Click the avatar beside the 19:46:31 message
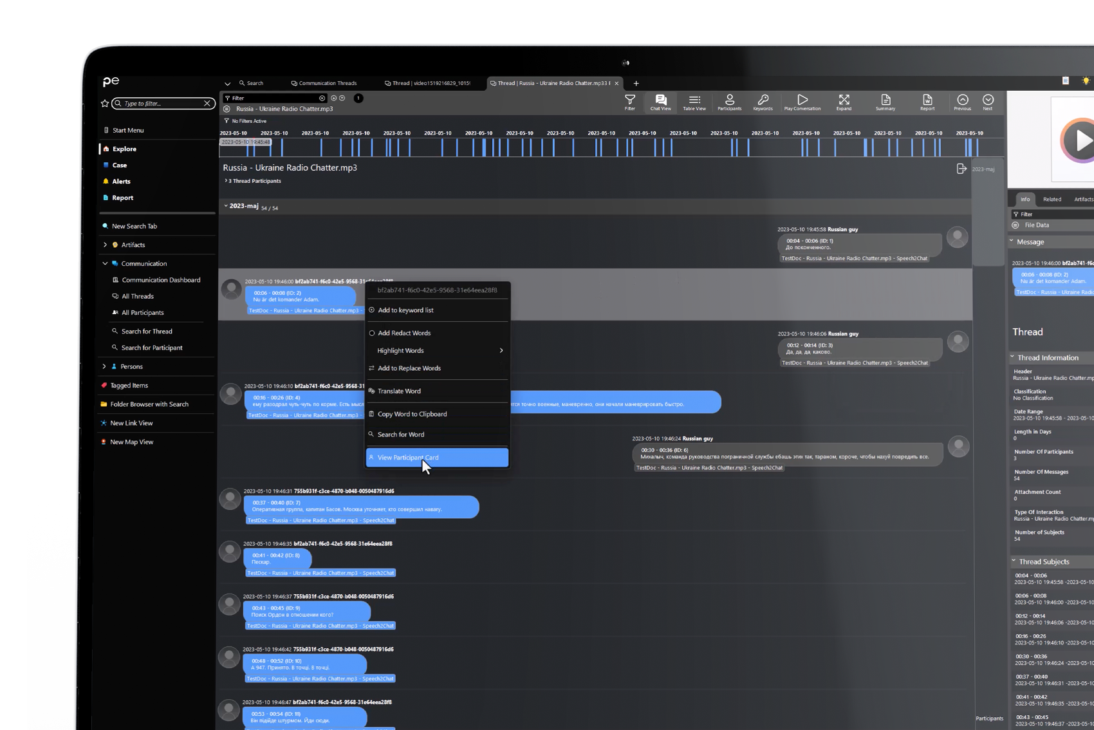1094x730 pixels. click(230, 499)
